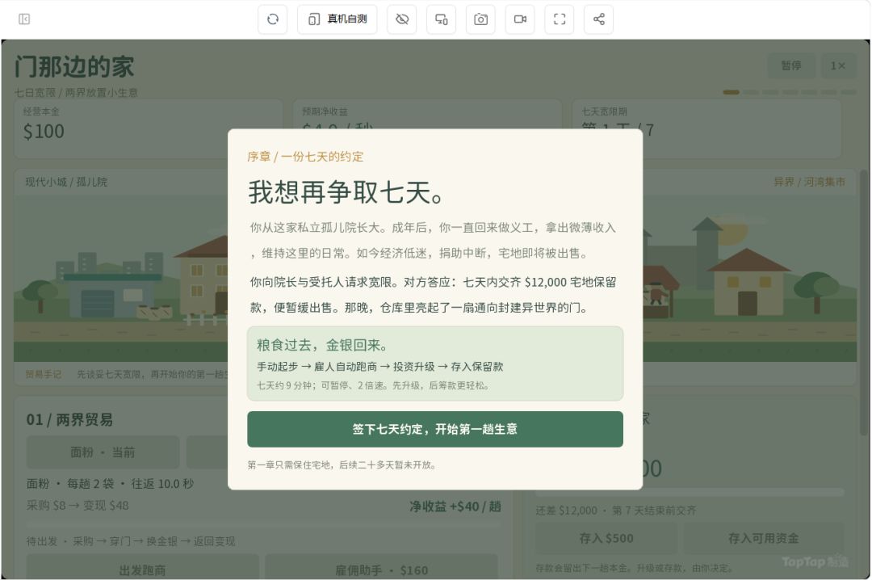Toggle the 1× speed button
The width and height of the screenshot is (872, 580).
click(837, 65)
